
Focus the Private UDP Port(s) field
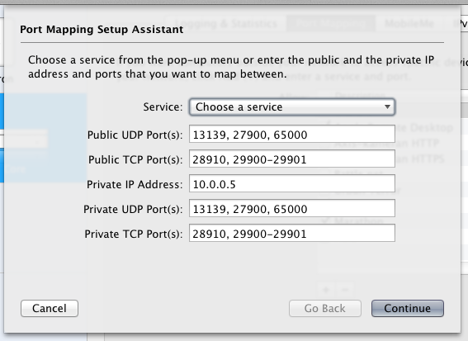click(292, 208)
